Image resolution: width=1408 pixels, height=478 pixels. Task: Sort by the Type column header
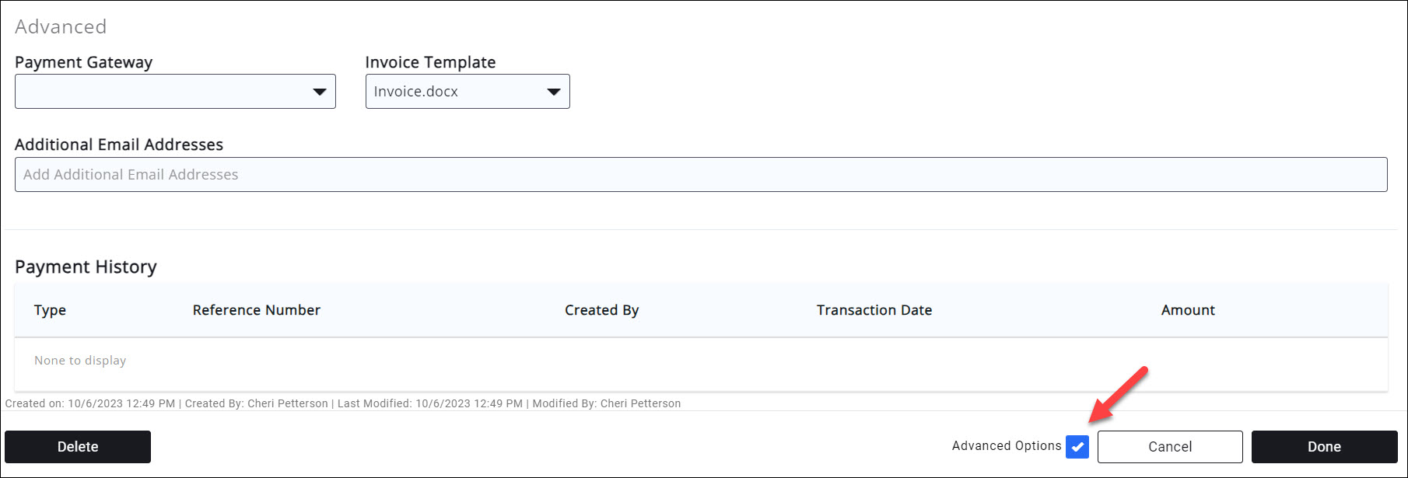(x=50, y=310)
